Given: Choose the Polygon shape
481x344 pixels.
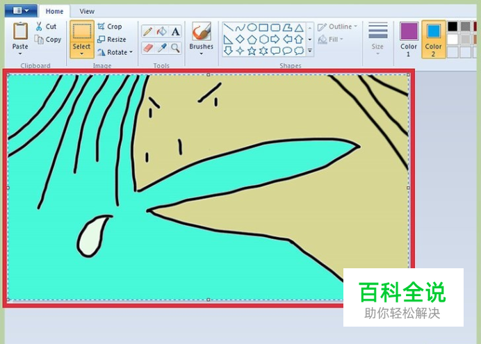Looking at the screenshot, I should [x=287, y=28].
